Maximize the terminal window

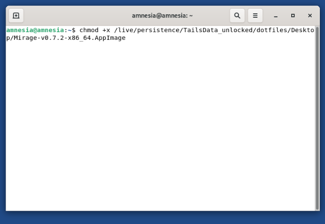(x=293, y=16)
